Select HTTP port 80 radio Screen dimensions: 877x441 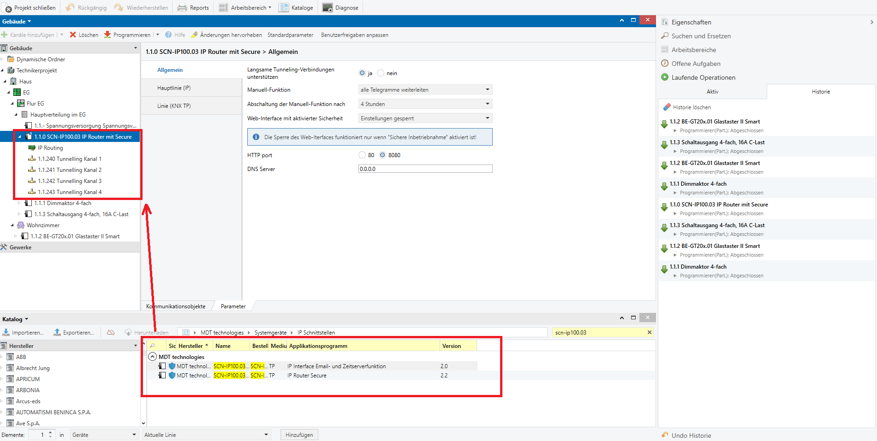pyautogui.click(x=362, y=155)
